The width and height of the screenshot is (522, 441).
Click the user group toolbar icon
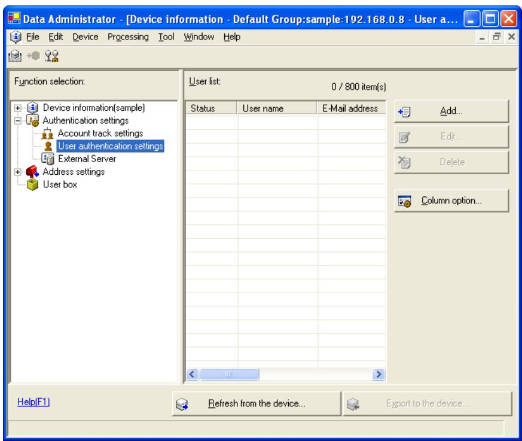click(x=51, y=56)
